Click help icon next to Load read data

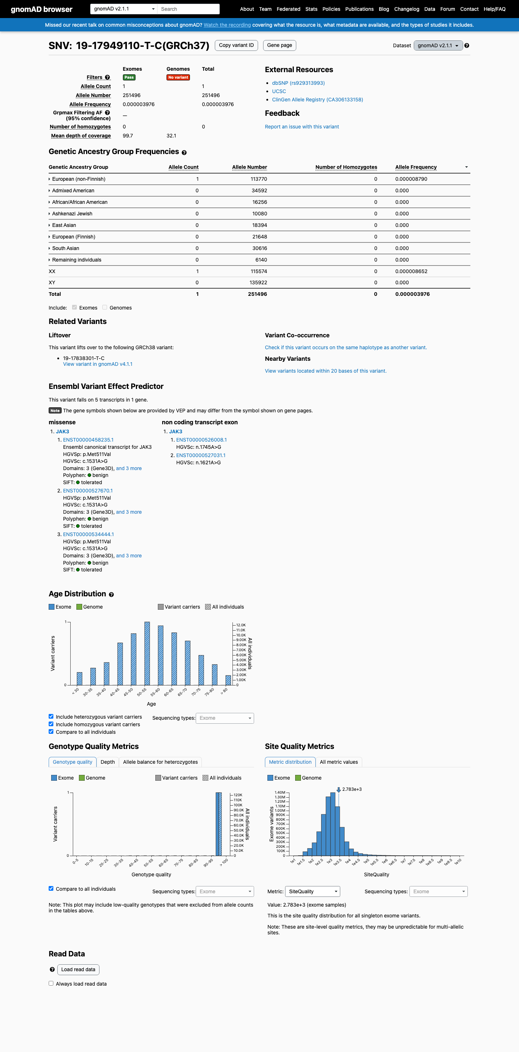tap(52, 969)
